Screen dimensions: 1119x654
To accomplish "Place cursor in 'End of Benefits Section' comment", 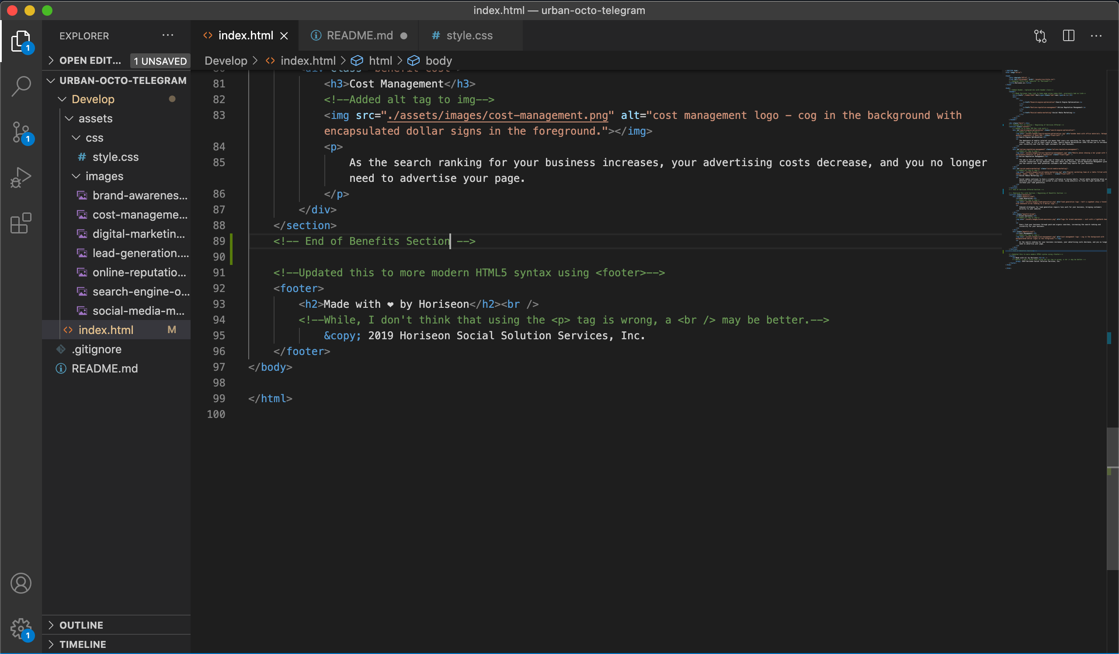I will pos(374,241).
